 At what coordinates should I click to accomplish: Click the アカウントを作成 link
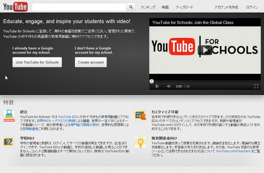pos(226,7)
